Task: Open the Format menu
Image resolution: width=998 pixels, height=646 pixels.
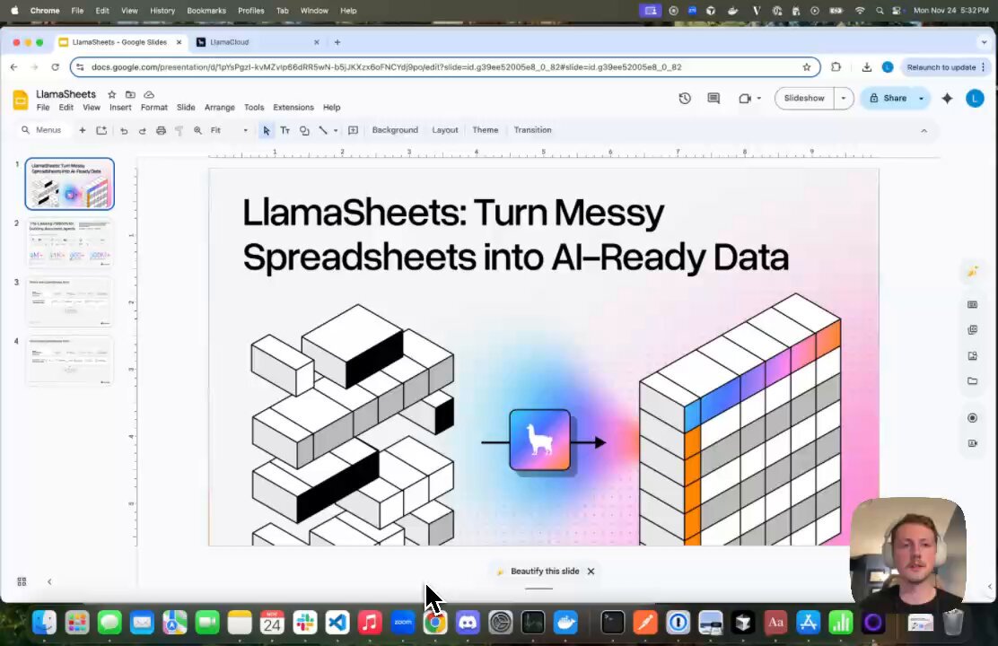Action: (x=154, y=108)
